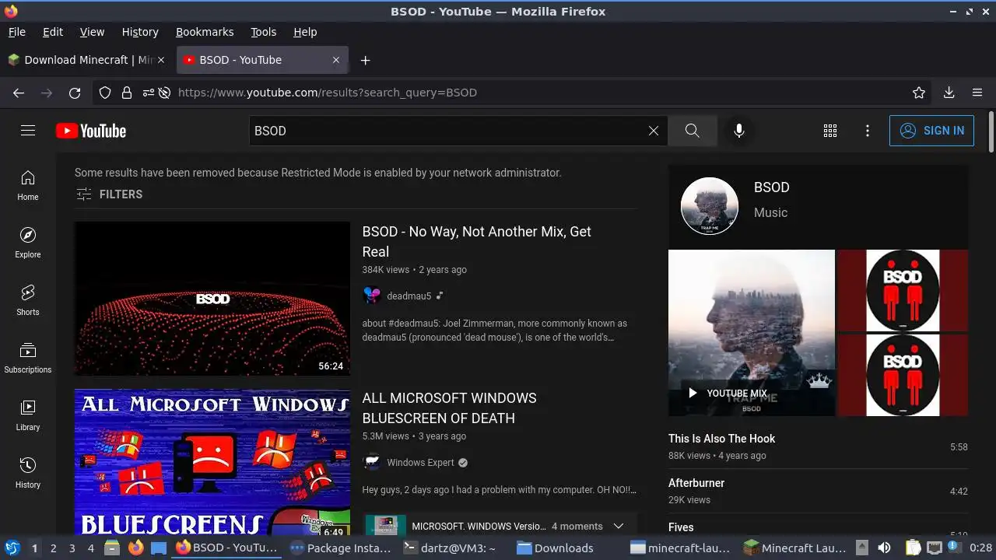Launch Firefox from the taskbar launcher
996x560 pixels.
pyautogui.click(x=136, y=548)
